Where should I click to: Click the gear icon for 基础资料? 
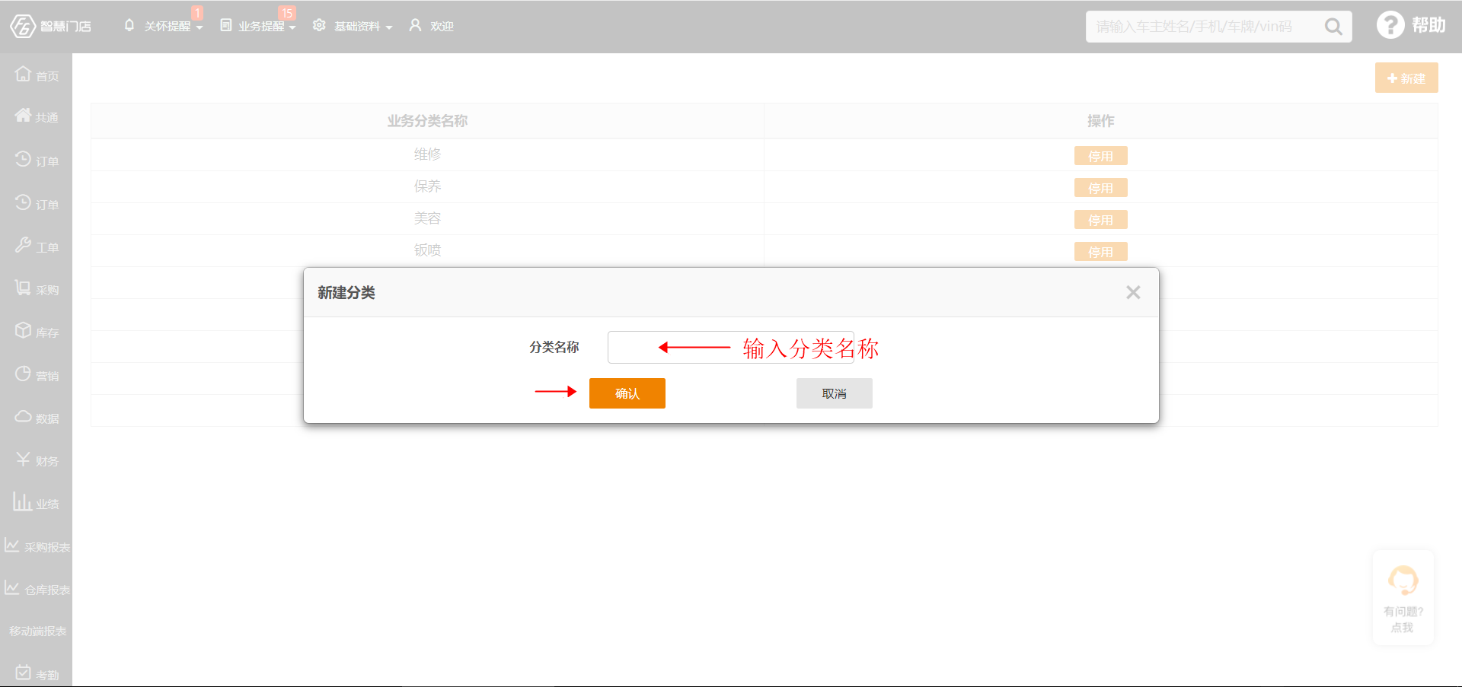[x=319, y=25]
